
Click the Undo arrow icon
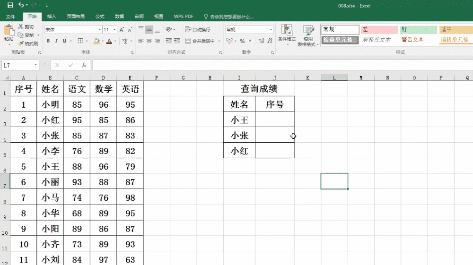click(x=21, y=5)
